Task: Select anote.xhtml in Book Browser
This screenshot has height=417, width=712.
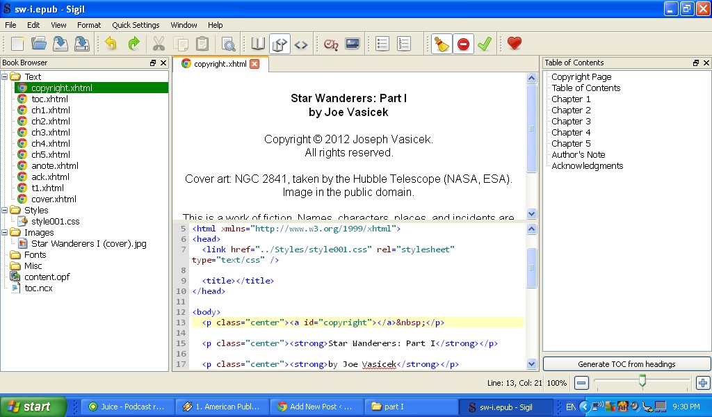Action: click(x=54, y=165)
